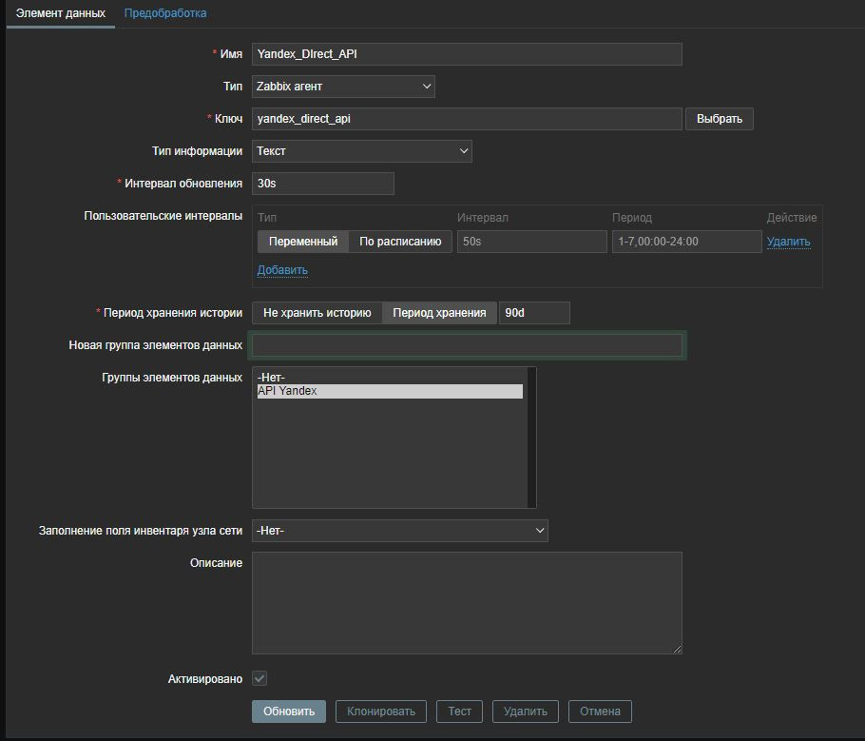Open the Тип информации dropdown

(361, 151)
